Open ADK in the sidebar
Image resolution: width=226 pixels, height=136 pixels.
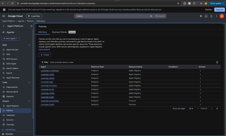point(8,54)
